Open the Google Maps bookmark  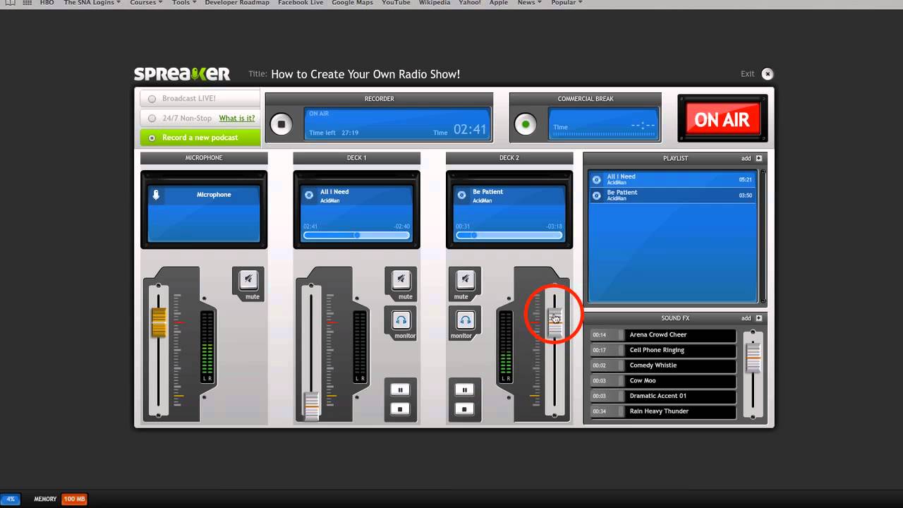(352, 3)
